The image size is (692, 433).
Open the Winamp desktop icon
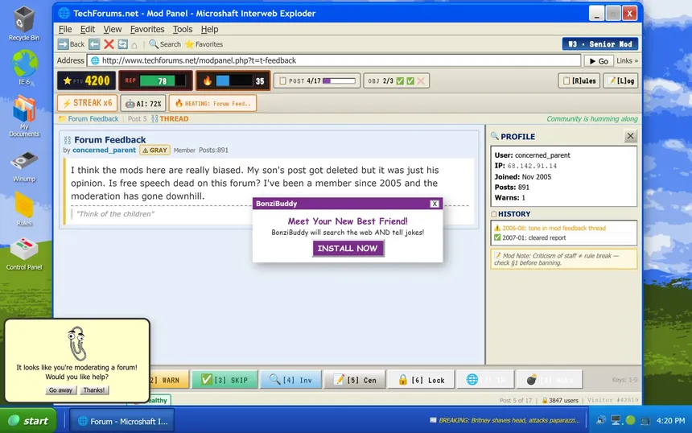point(24,163)
